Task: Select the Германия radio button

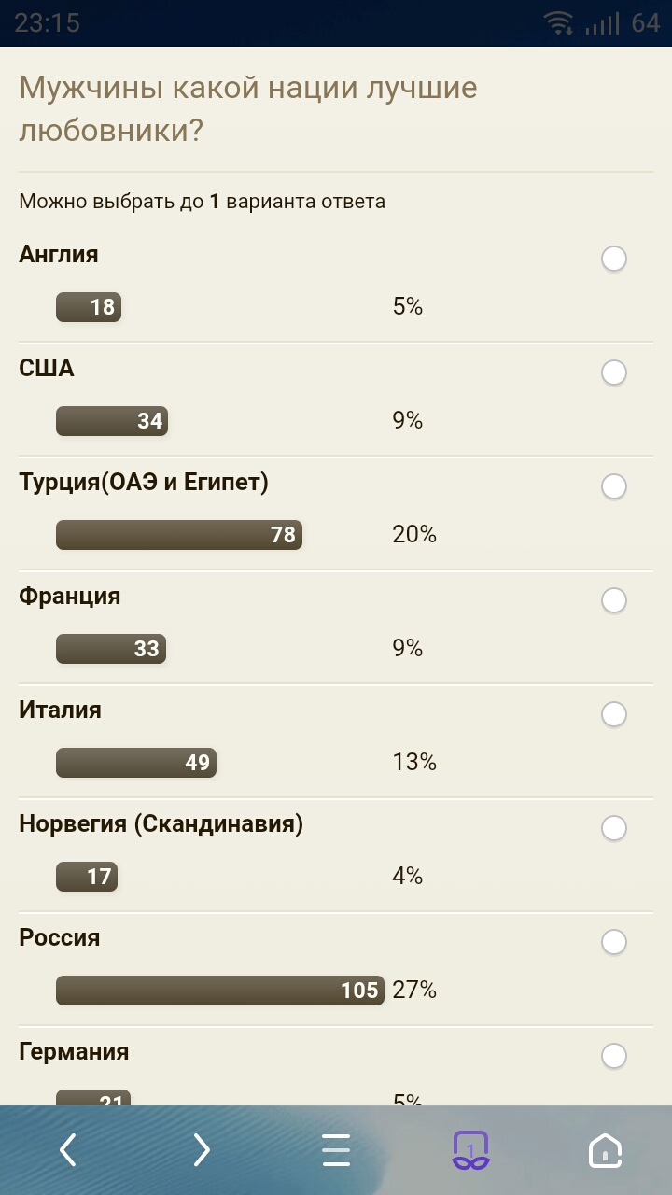Action: point(614,1056)
